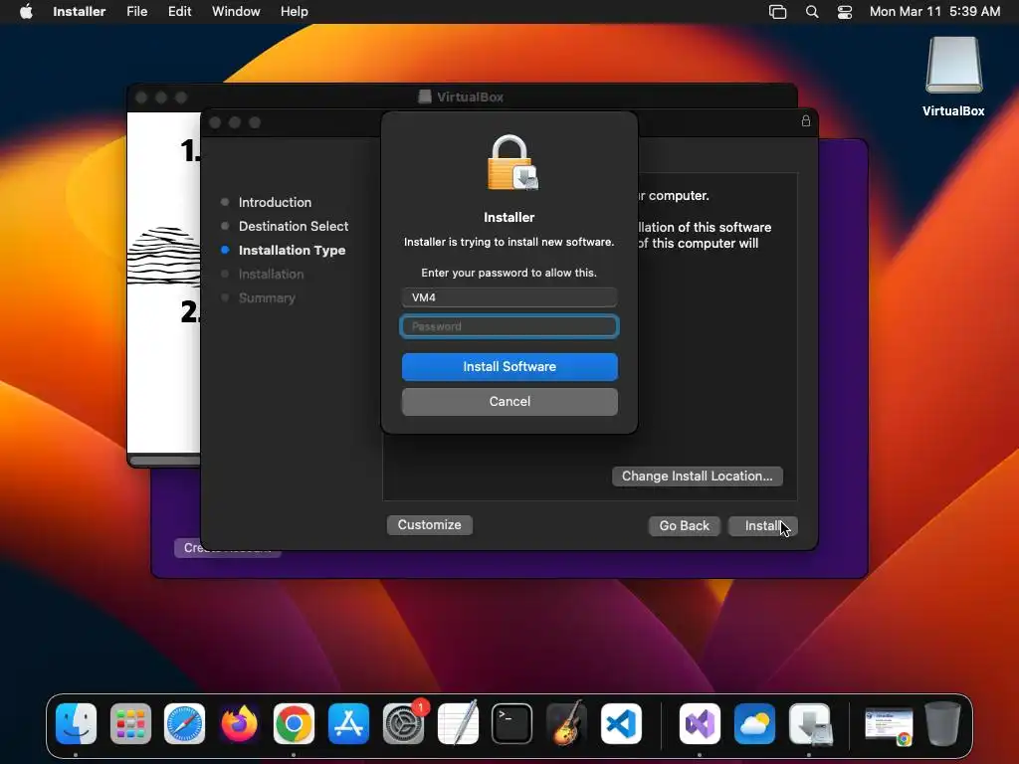Image resolution: width=1019 pixels, height=764 pixels.
Task: Click Go Back in installer
Action: pos(685,525)
